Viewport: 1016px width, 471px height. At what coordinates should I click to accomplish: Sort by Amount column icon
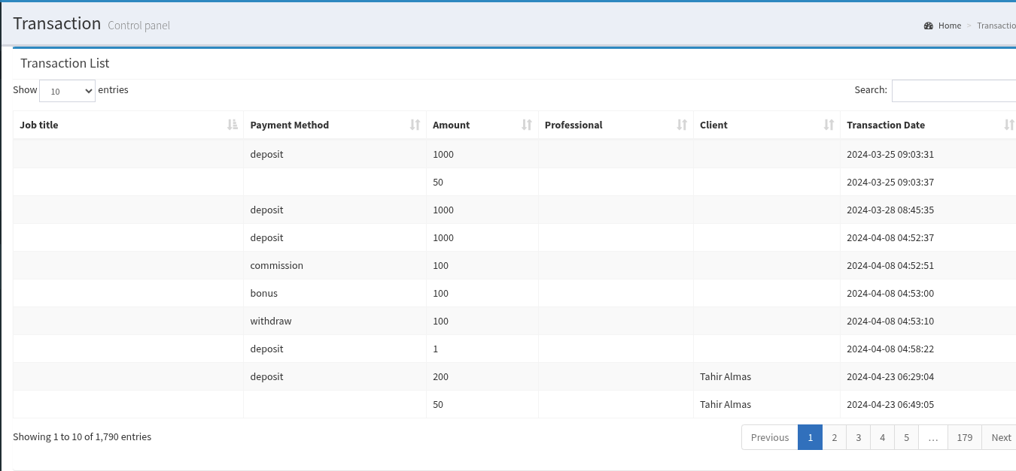527,125
